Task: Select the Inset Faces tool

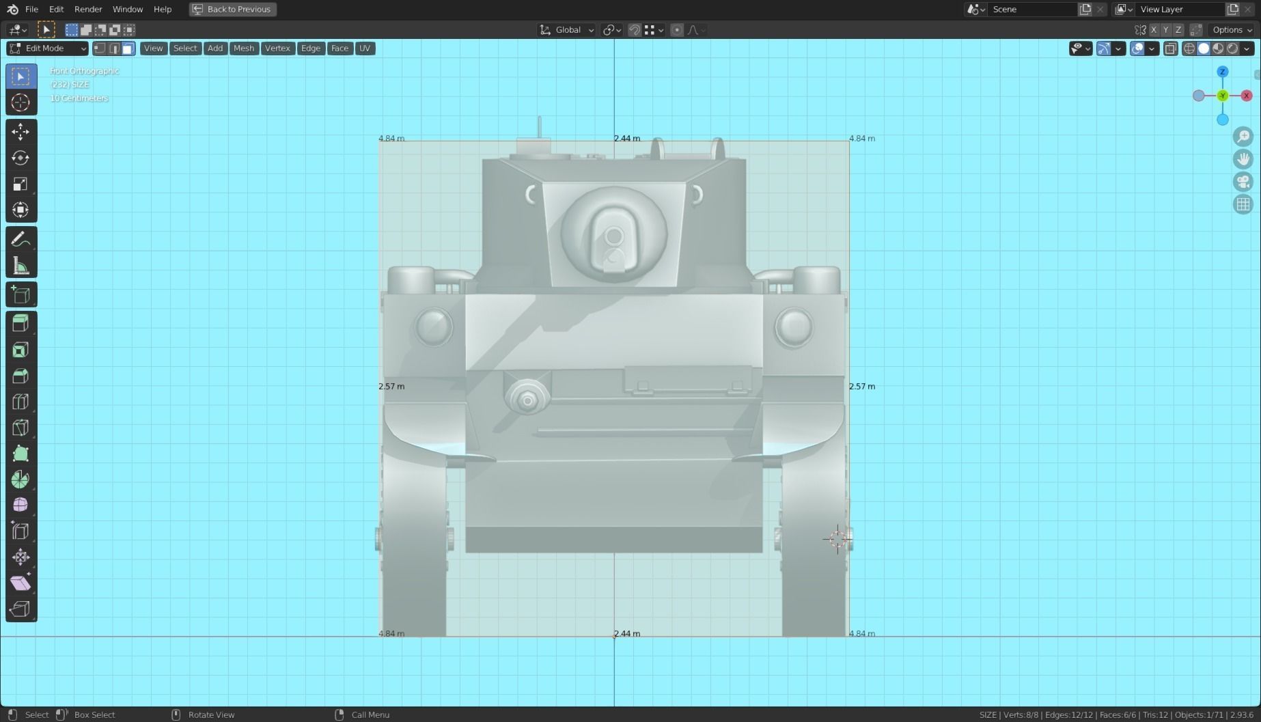Action: pyautogui.click(x=20, y=350)
